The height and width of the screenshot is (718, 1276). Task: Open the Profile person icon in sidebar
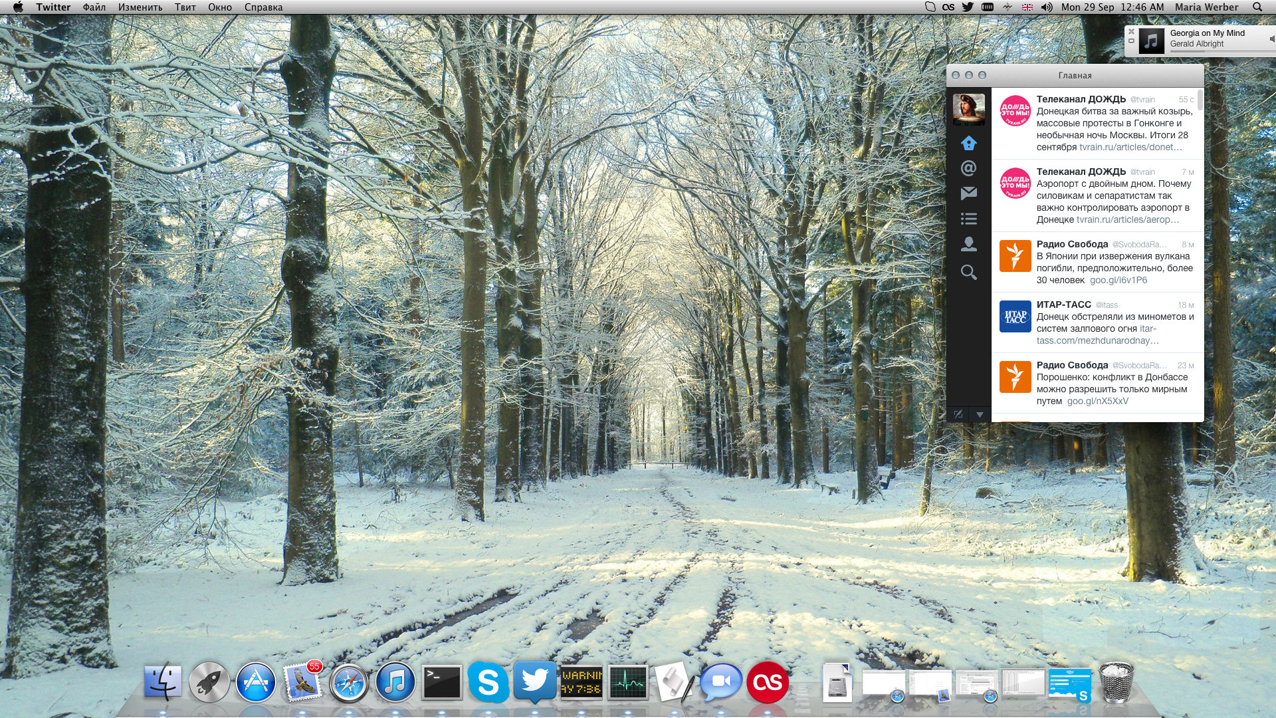pyautogui.click(x=968, y=244)
